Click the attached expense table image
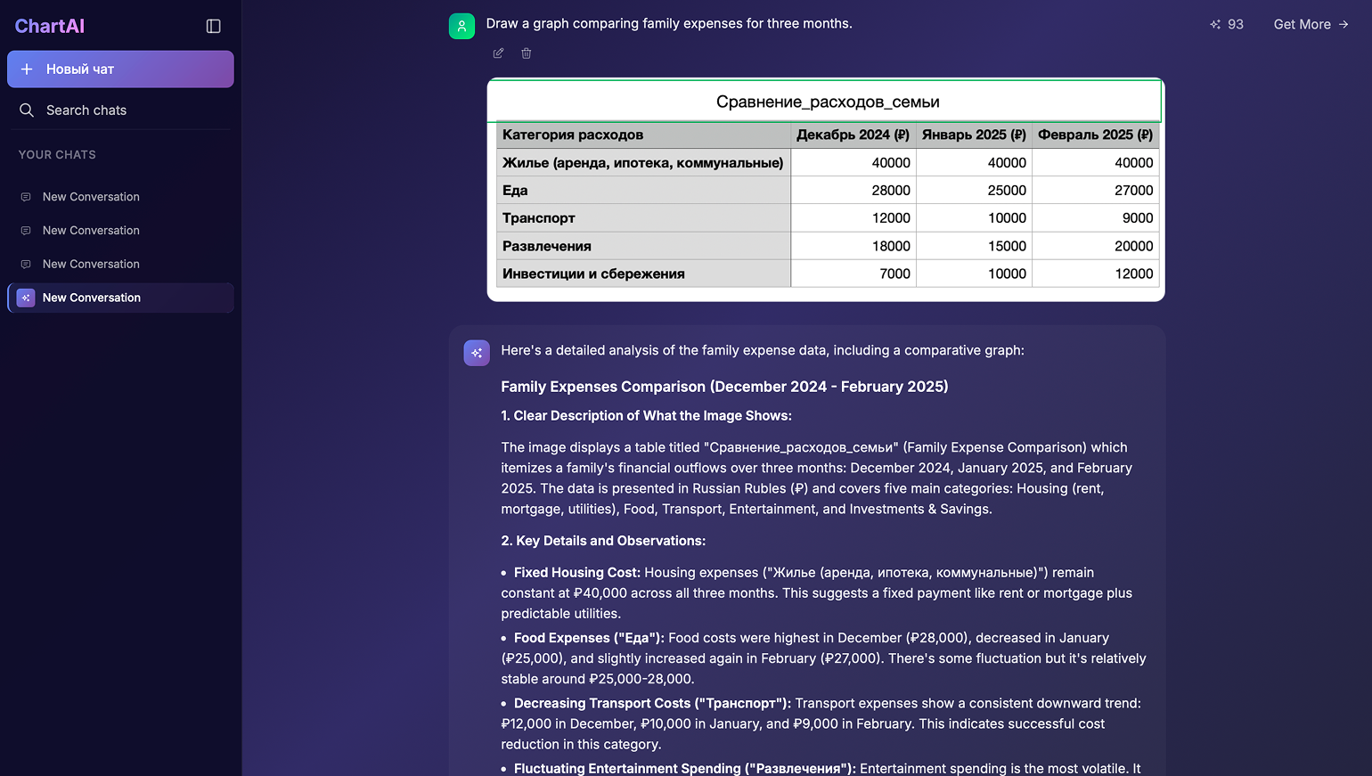This screenshot has width=1372, height=776. [826, 190]
